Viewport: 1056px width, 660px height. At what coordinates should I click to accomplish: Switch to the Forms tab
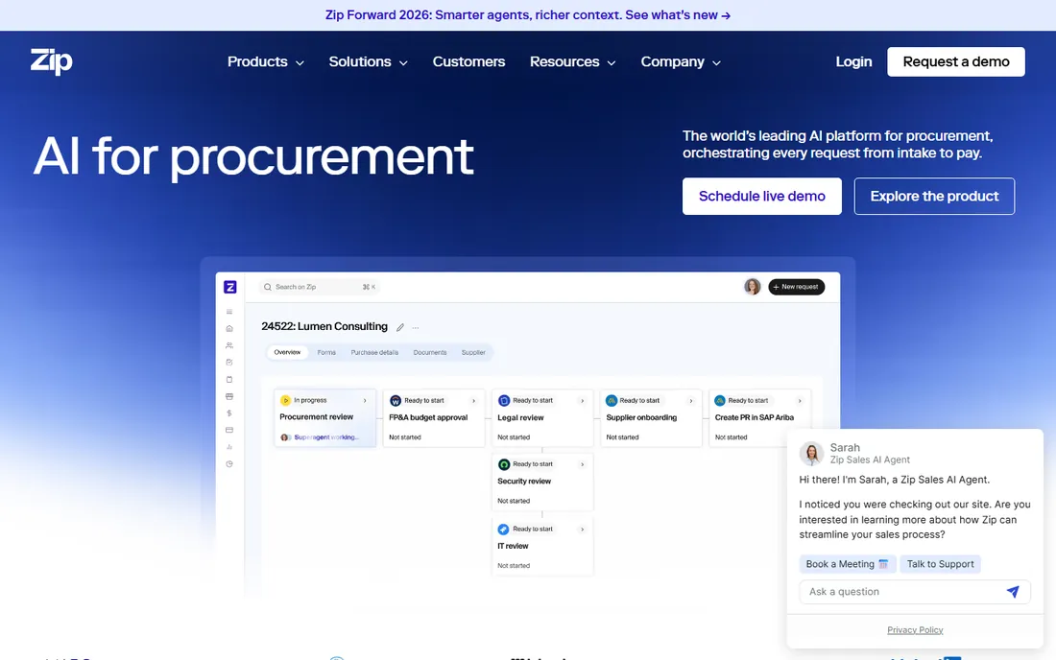(x=326, y=352)
